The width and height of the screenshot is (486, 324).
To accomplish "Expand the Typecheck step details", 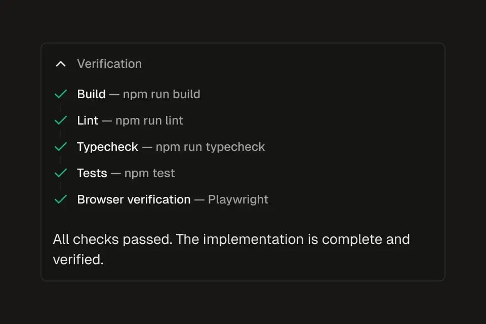I will [107, 146].
